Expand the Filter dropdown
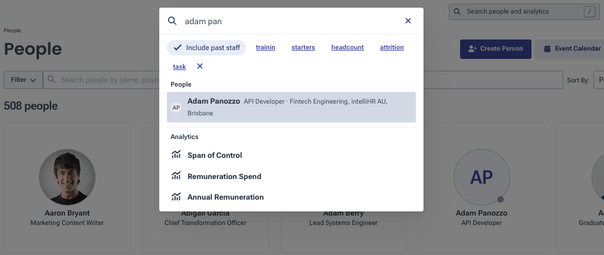604x255 pixels. point(24,80)
